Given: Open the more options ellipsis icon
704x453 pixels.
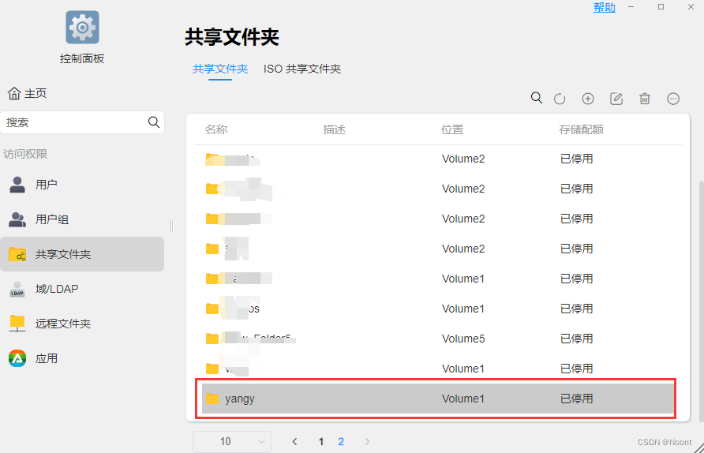Looking at the screenshot, I should [x=673, y=99].
